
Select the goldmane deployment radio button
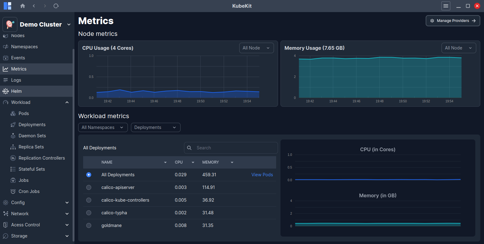tap(89, 225)
